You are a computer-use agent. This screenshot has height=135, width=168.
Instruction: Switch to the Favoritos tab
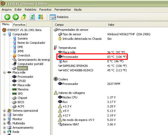point(19,25)
